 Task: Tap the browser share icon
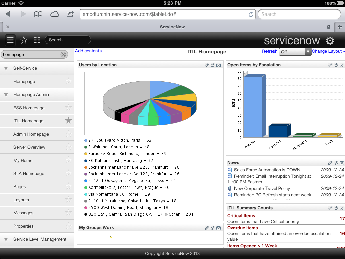coord(70,14)
